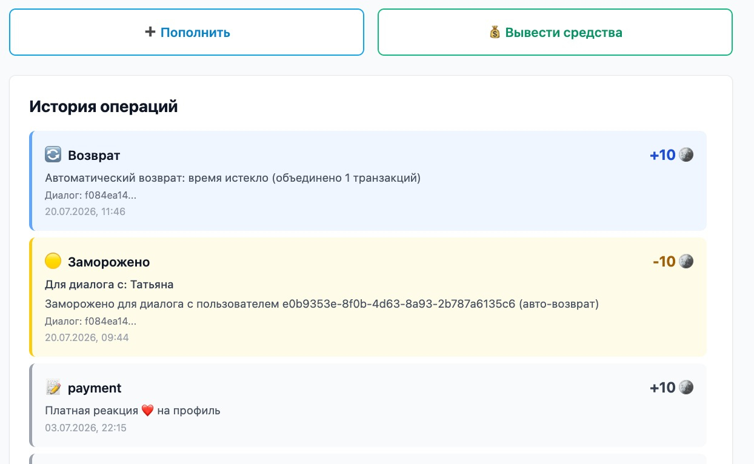Click the Вывести средства button

coord(555,32)
